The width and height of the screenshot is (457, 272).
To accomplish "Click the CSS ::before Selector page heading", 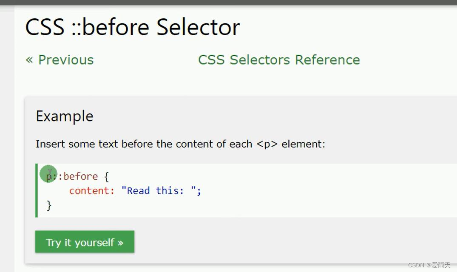I will [x=132, y=27].
